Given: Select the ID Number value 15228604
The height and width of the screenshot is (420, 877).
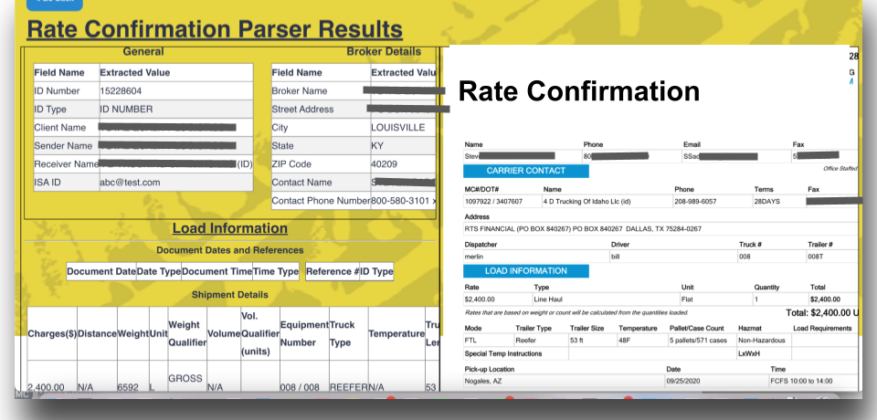Looking at the screenshot, I should coord(121,90).
